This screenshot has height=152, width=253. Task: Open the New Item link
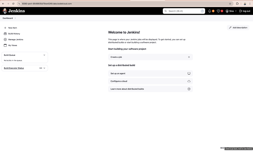[x=12, y=28]
